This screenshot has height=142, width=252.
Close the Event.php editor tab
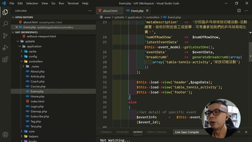[147, 11]
